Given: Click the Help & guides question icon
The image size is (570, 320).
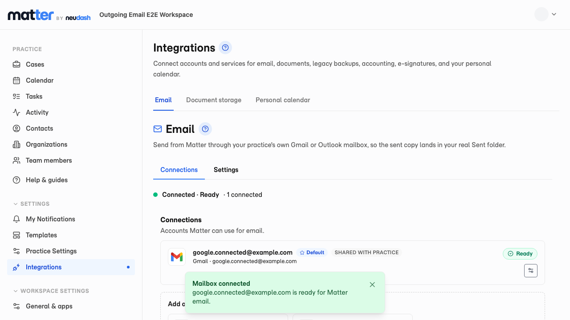Looking at the screenshot, I should [x=16, y=180].
